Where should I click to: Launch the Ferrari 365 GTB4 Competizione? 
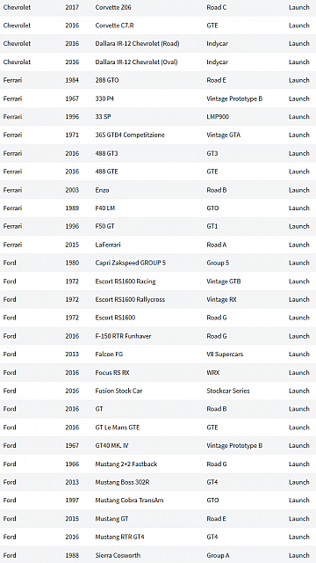tap(298, 135)
